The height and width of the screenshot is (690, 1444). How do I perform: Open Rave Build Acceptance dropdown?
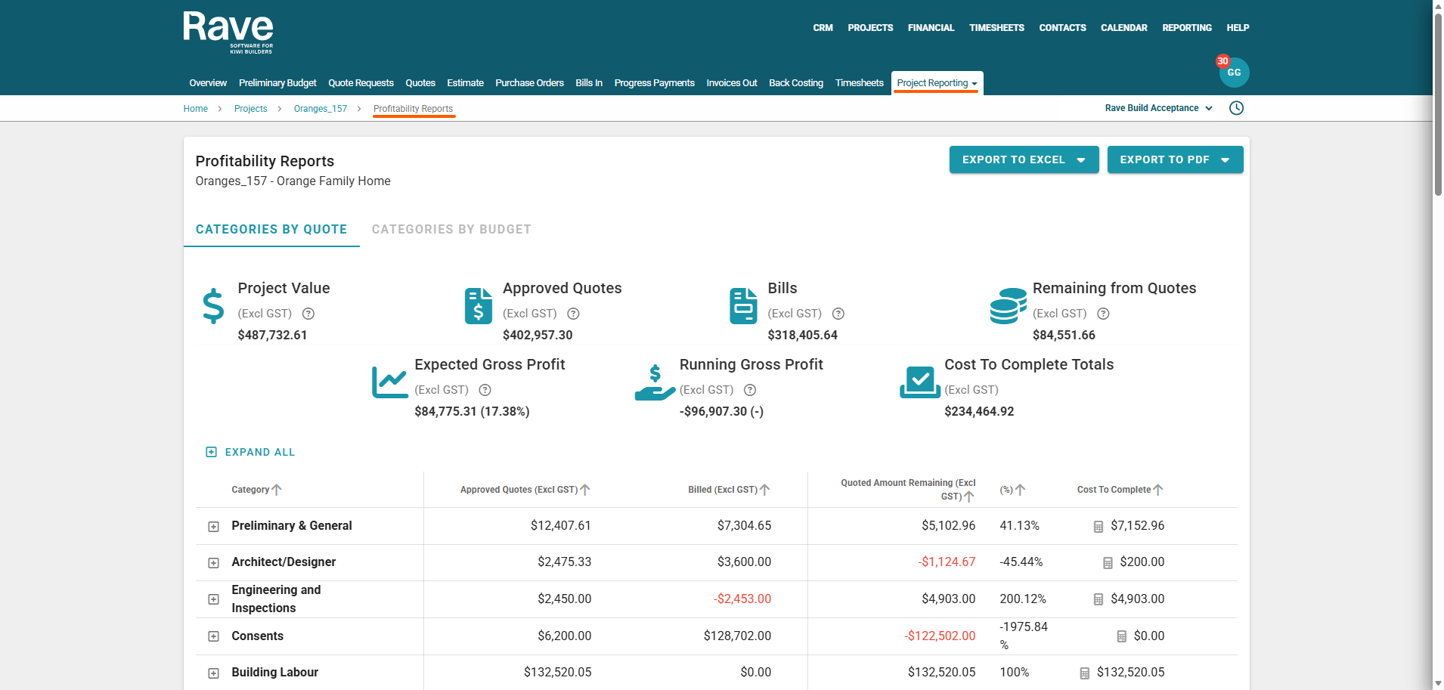[1158, 108]
